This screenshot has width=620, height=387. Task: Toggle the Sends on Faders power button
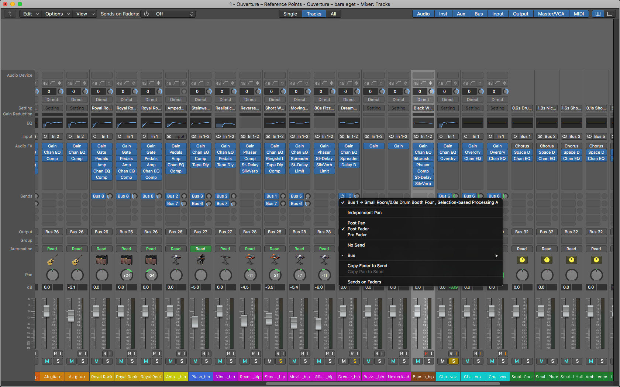click(x=147, y=14)
